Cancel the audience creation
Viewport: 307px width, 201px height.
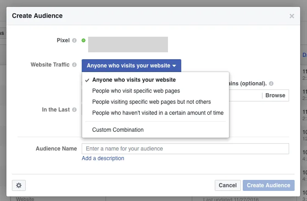pyautogui.click(x=228, y=185)
